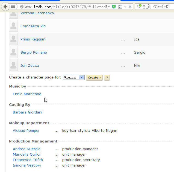The width and height of the screenshot is (174, 172).
Task: Open Alessio Pompei makeup credit link
Action: click(x=26, y=130)
